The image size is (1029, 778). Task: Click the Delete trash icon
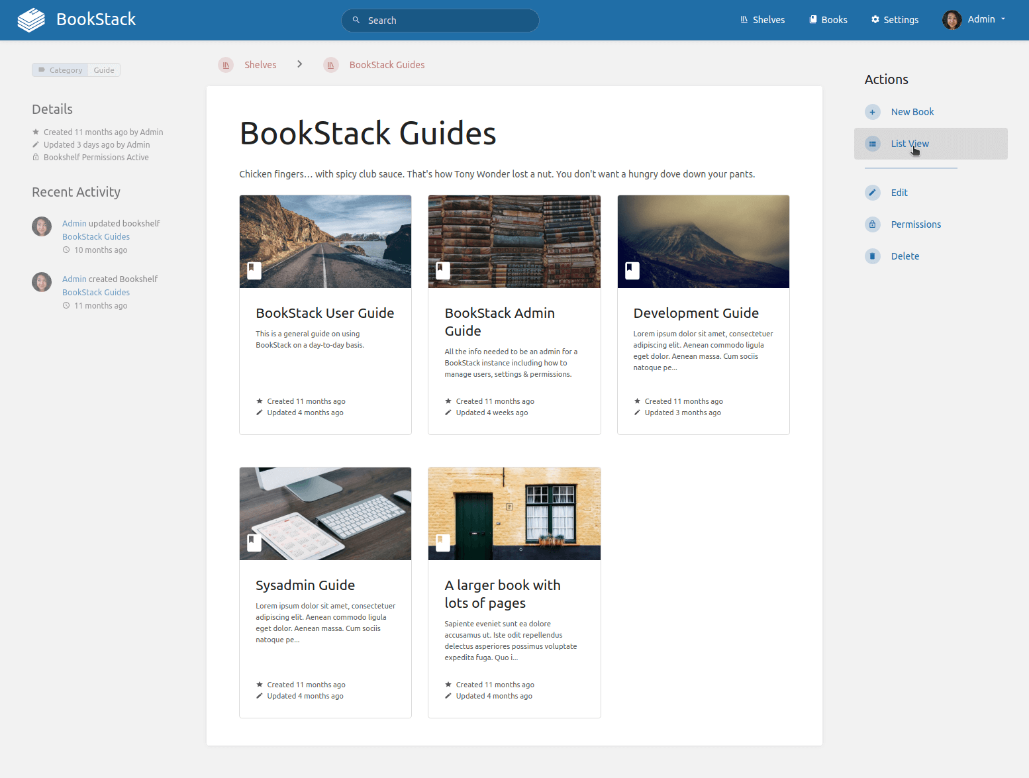(x=873, y=256)
